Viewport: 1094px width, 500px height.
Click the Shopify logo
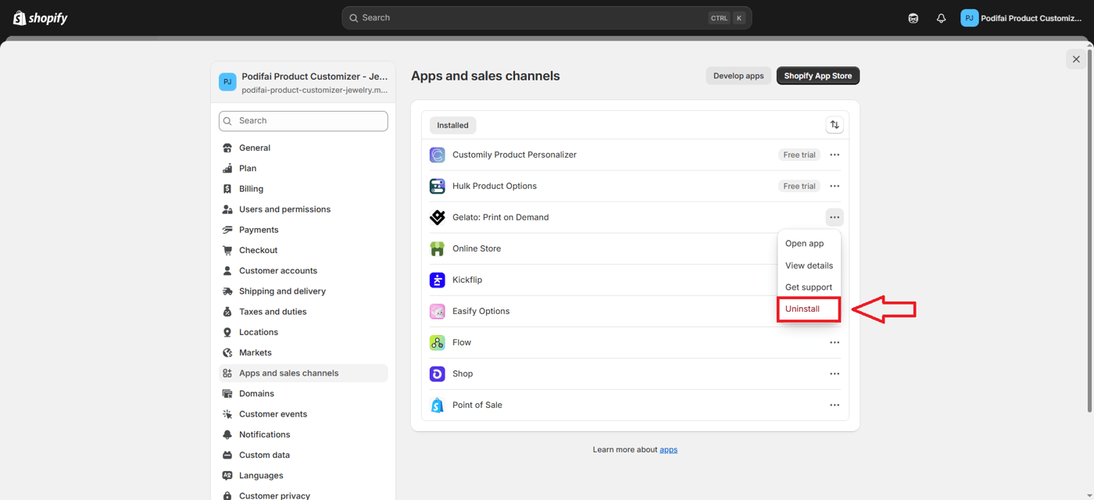pyautogui.click(x=41, y=18)
